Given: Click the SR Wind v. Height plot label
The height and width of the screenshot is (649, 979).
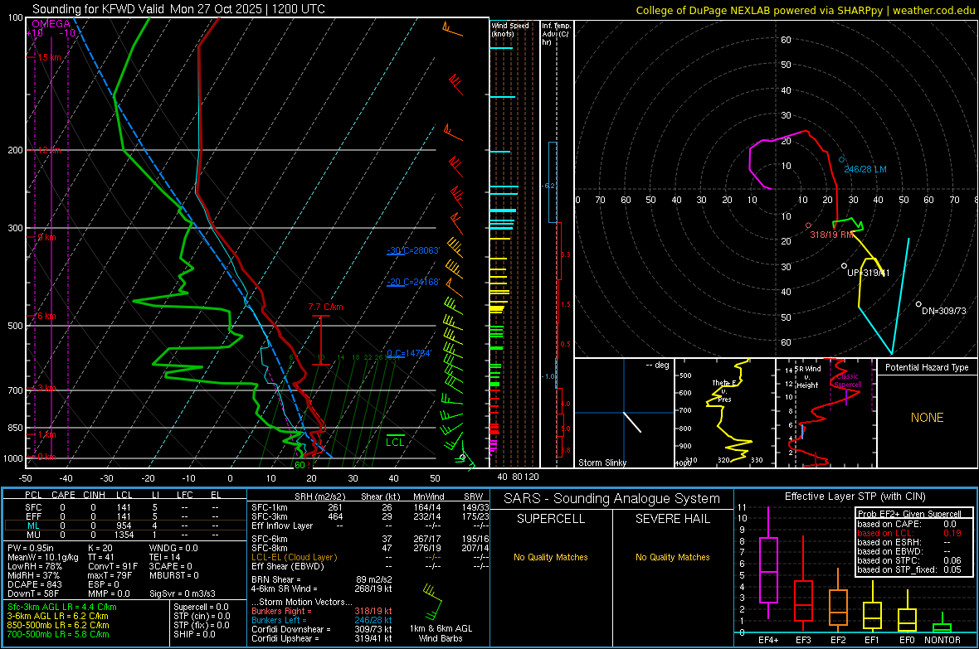Looking at the screenshot, I should coord(808,377).
